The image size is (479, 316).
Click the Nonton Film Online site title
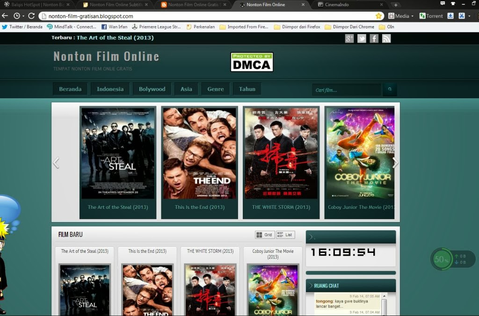[x=106, y=57]
